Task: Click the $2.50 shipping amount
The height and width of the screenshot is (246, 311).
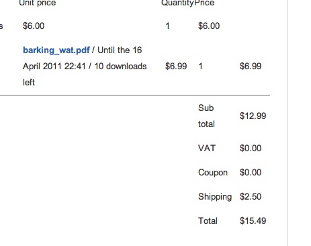Action: tap(251, 197)
